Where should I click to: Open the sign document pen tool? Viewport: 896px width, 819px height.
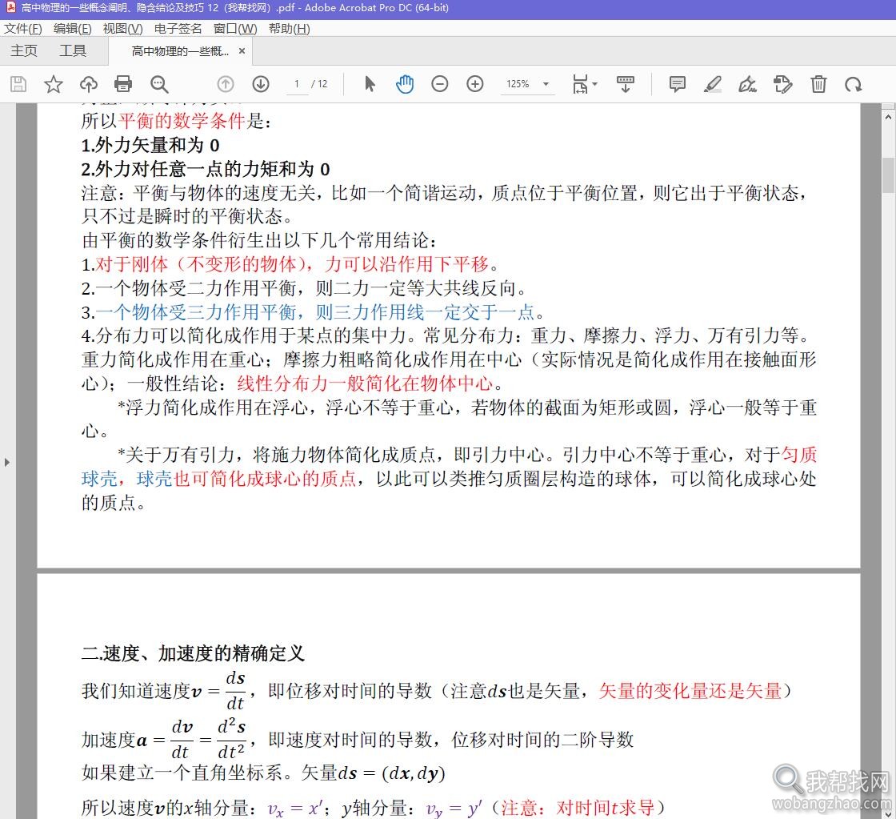pos(747,84)
